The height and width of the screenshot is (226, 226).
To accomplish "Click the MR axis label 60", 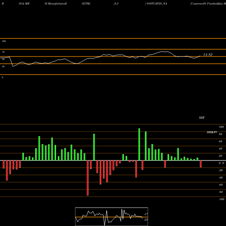I will coord(220,141).
